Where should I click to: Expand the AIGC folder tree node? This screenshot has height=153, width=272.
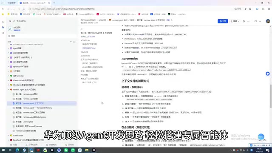point(8,53)
